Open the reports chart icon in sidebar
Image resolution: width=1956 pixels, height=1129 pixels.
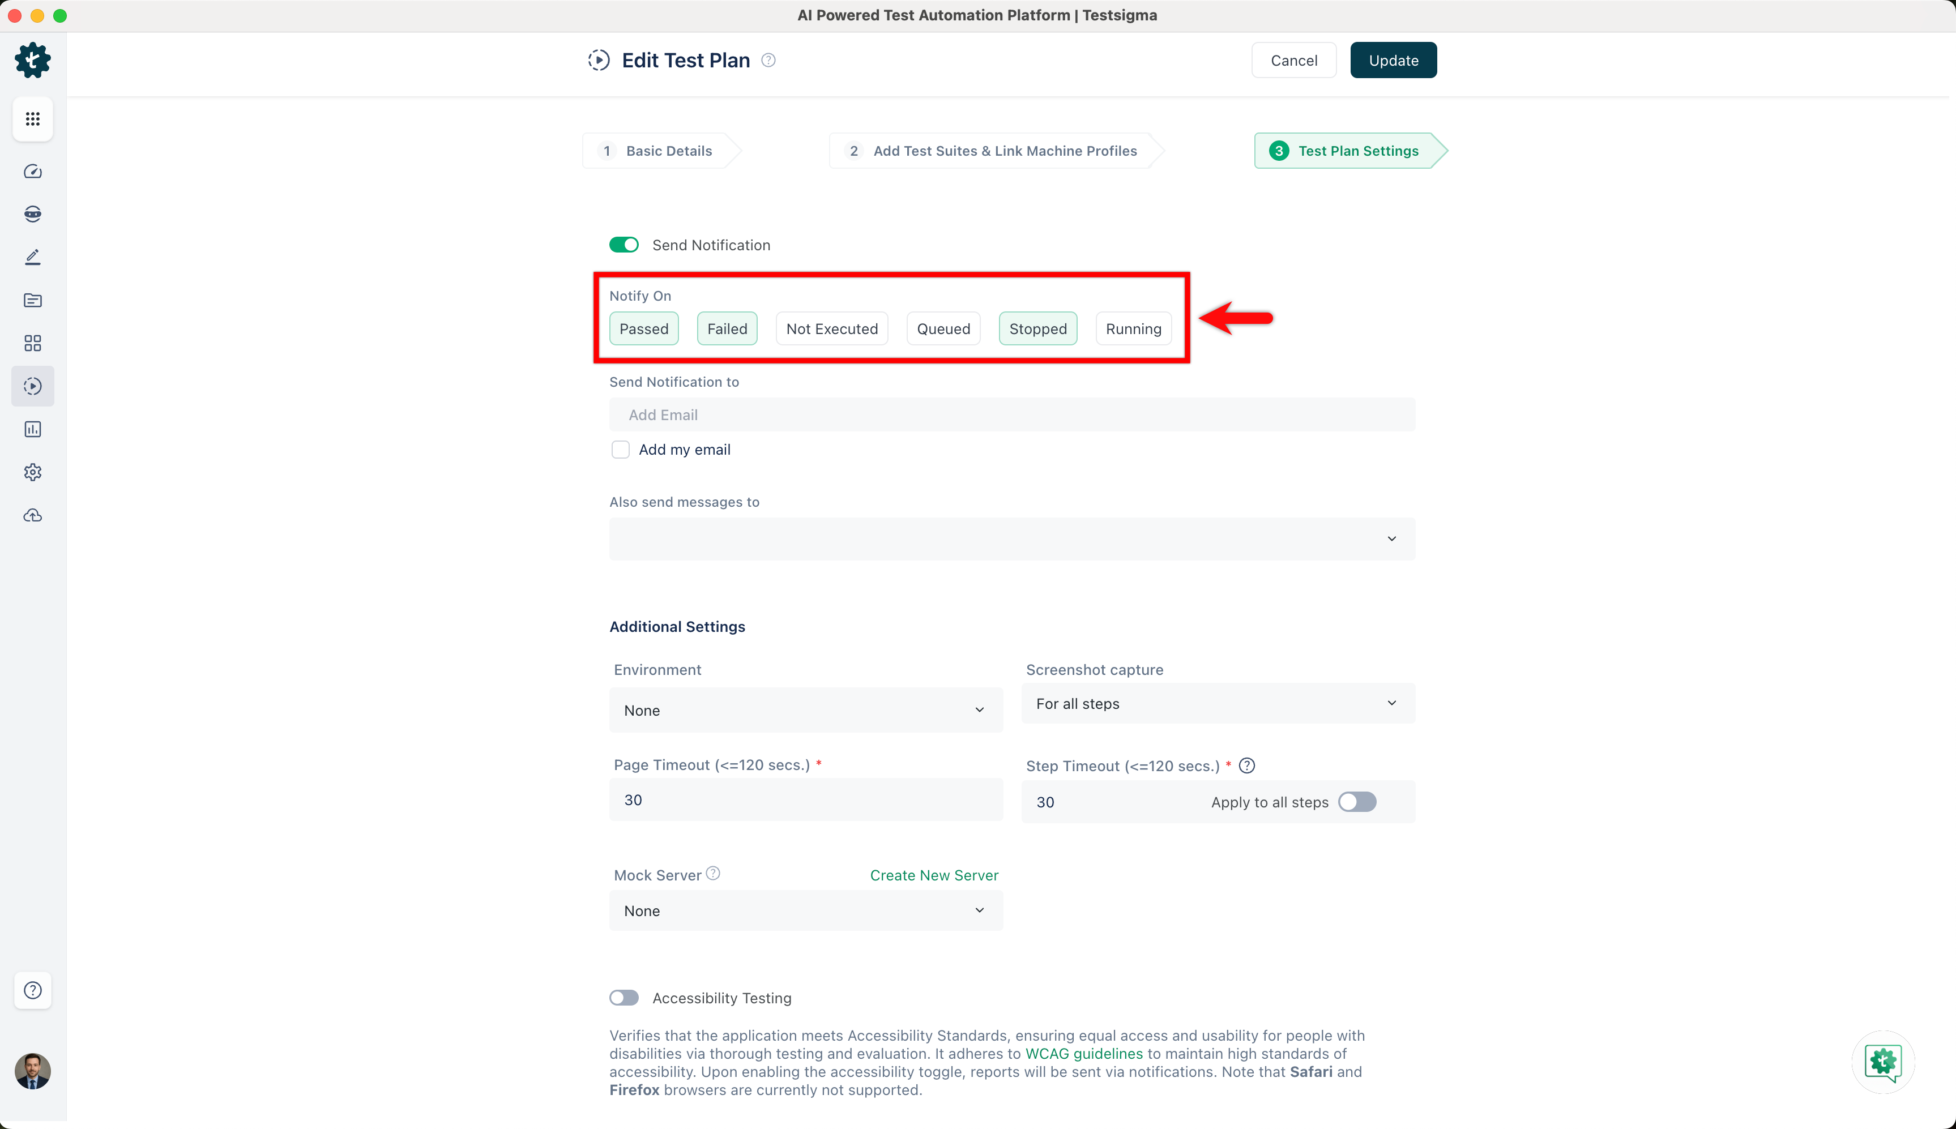point(33,430)
